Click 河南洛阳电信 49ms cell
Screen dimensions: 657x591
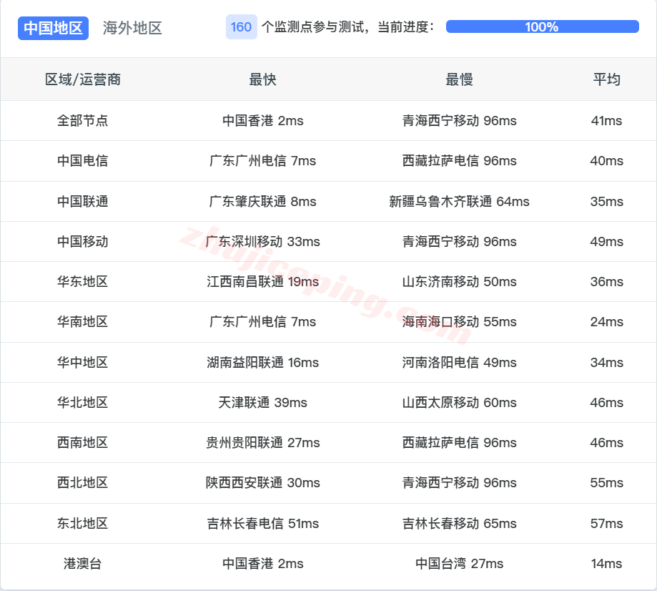[459, 363]
